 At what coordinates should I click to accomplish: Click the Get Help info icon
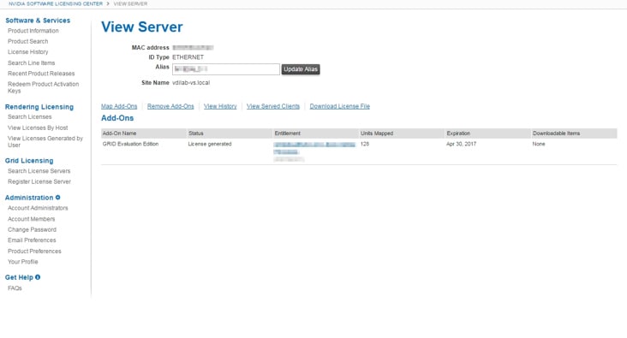pos(38,277)
